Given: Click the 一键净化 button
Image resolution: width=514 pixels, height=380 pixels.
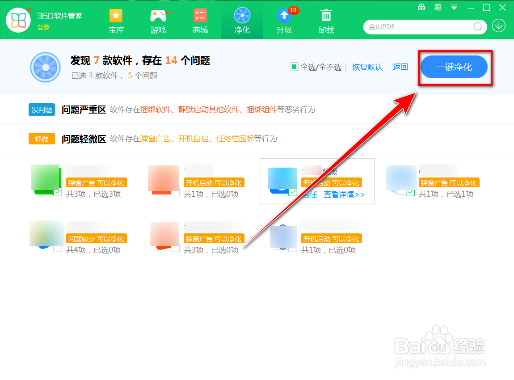Looking at the screenshot, I should tap(454, 67).
